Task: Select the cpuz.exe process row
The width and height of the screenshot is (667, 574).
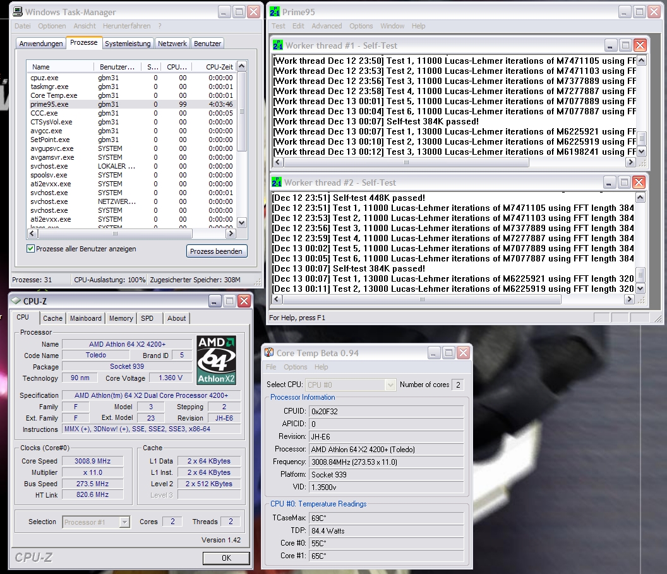Action: 131,78
